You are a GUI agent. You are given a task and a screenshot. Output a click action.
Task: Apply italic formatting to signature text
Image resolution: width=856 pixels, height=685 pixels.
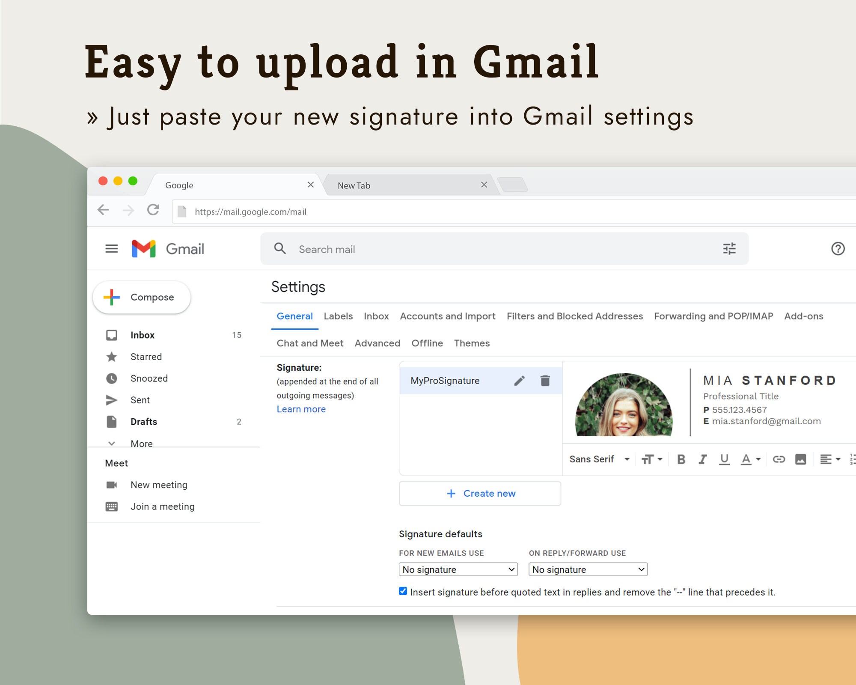(x=703, y=459)
